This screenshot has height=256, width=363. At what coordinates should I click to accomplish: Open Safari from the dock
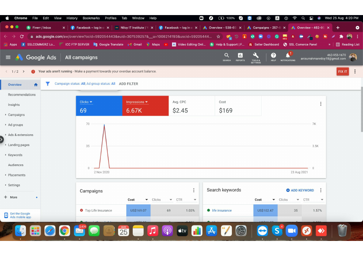(x=50, y=231)
